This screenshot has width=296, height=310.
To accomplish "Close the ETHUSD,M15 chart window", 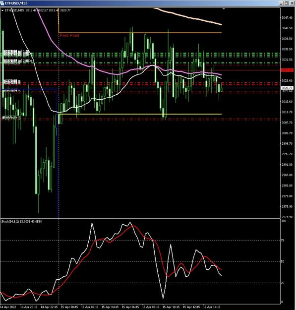I will (x=292, y=3).
